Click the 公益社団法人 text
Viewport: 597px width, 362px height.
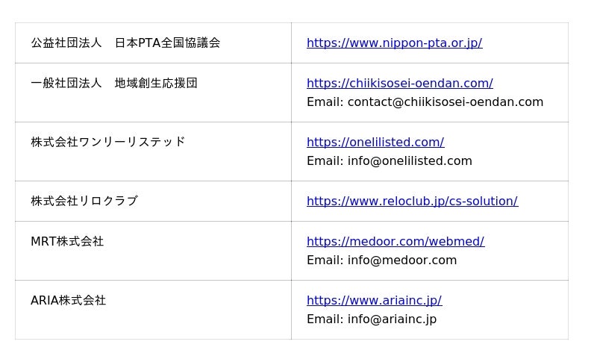click(x=66, y=43)
